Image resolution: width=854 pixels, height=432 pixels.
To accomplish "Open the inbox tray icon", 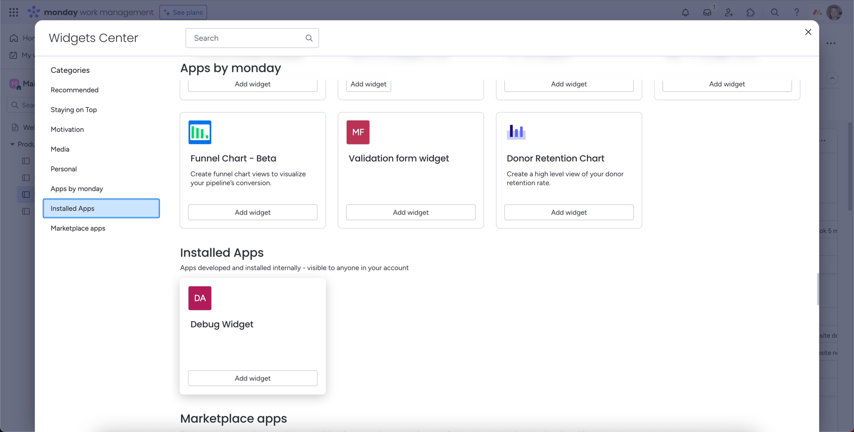I will pos(707,12).
